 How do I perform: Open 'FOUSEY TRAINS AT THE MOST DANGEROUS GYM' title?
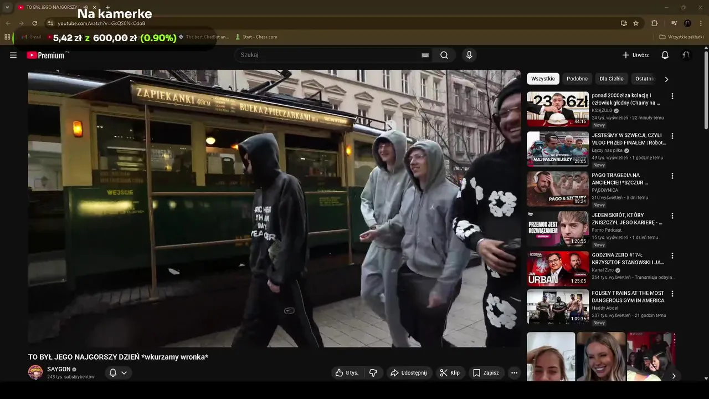628,296
